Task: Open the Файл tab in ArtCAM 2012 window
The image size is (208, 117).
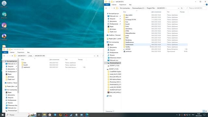Action: pyautogui.click(x=107, y=5)
